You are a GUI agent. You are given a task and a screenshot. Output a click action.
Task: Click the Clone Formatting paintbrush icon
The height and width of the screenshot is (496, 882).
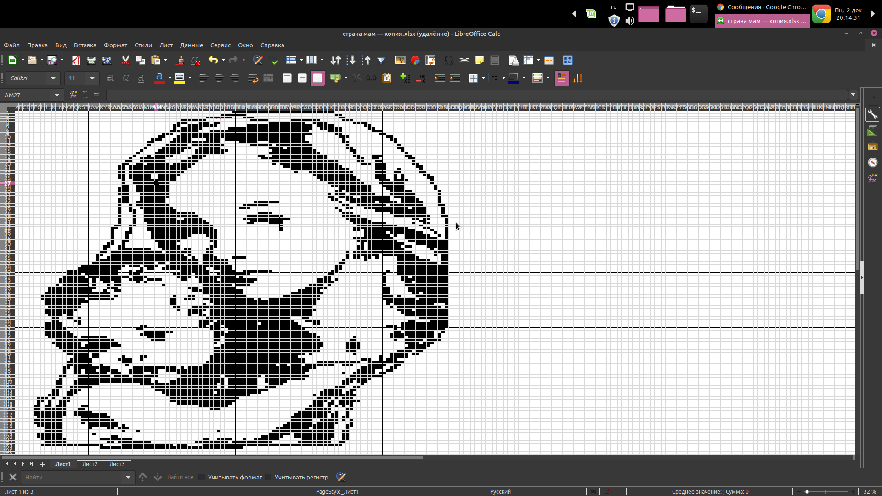[180, 60]
